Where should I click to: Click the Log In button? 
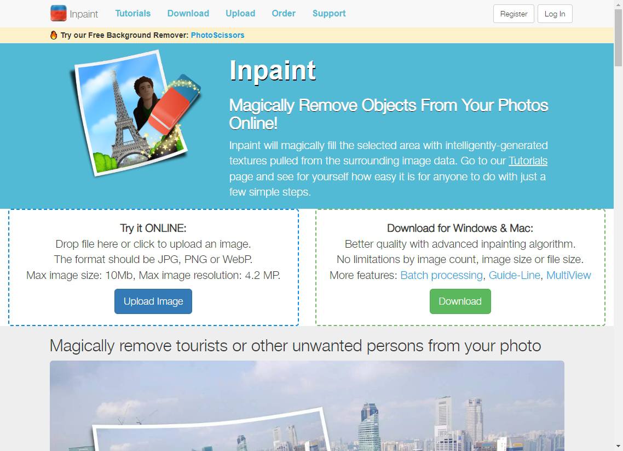555,14
